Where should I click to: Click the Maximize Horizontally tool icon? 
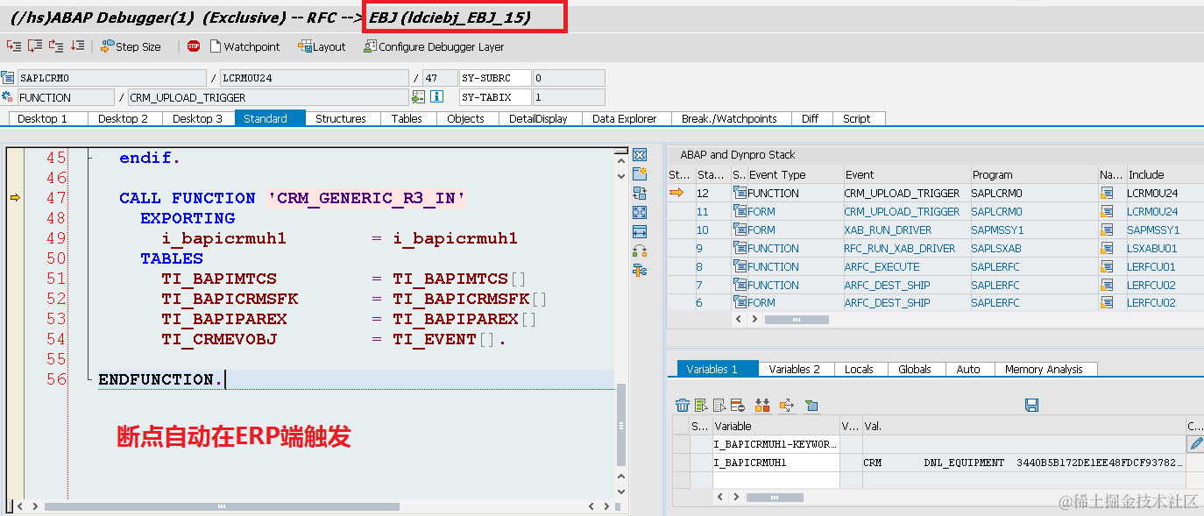[x=639, y=231]
